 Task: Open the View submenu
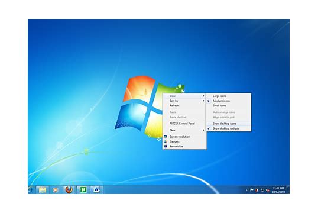(x=184, y=96)
